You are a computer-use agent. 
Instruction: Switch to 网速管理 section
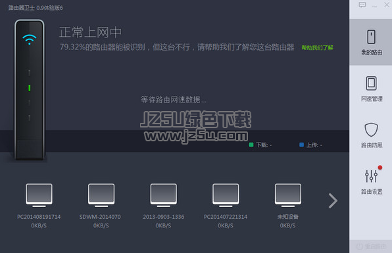coord(371,89)
